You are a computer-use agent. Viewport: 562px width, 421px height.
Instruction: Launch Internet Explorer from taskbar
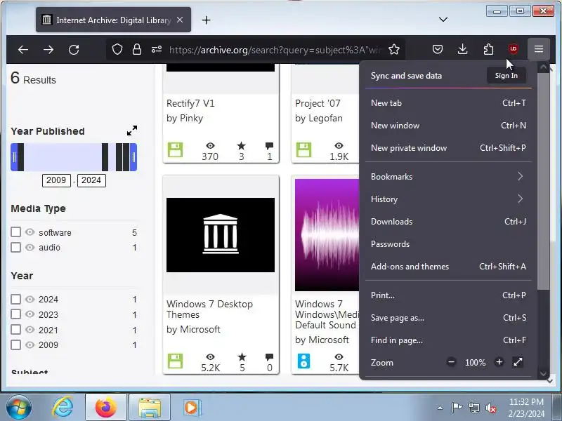tap(63, 408)
